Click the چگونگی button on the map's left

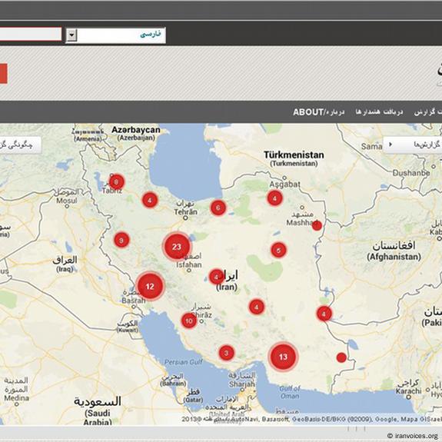click(20, 145)
